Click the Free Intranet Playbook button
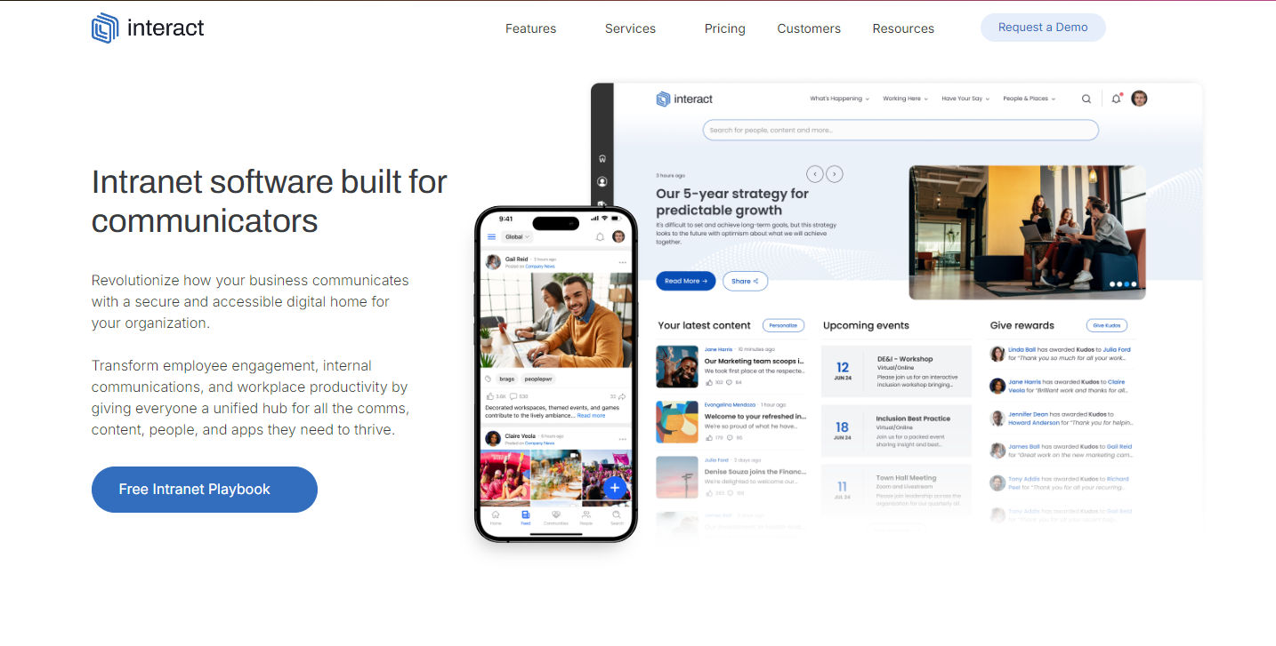Viewport: 1276px width, 646px height. point(205,490)
